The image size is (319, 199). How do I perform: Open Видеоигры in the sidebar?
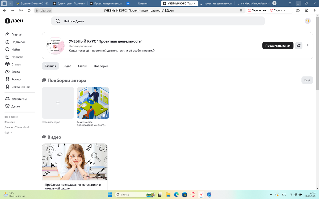(x=16, y=99)
